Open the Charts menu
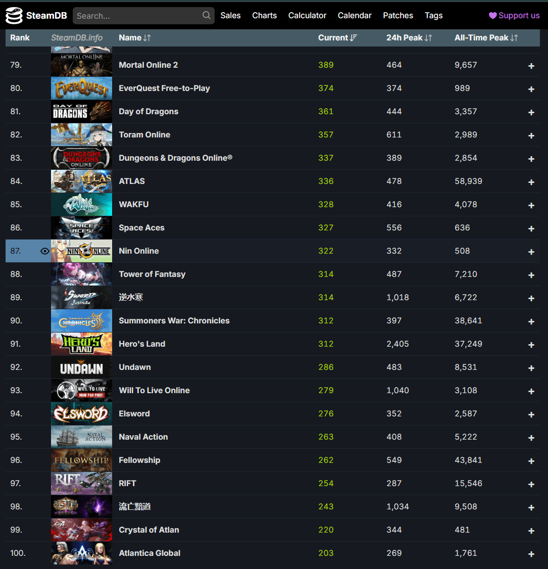The image size is (548, 569). 264,16
